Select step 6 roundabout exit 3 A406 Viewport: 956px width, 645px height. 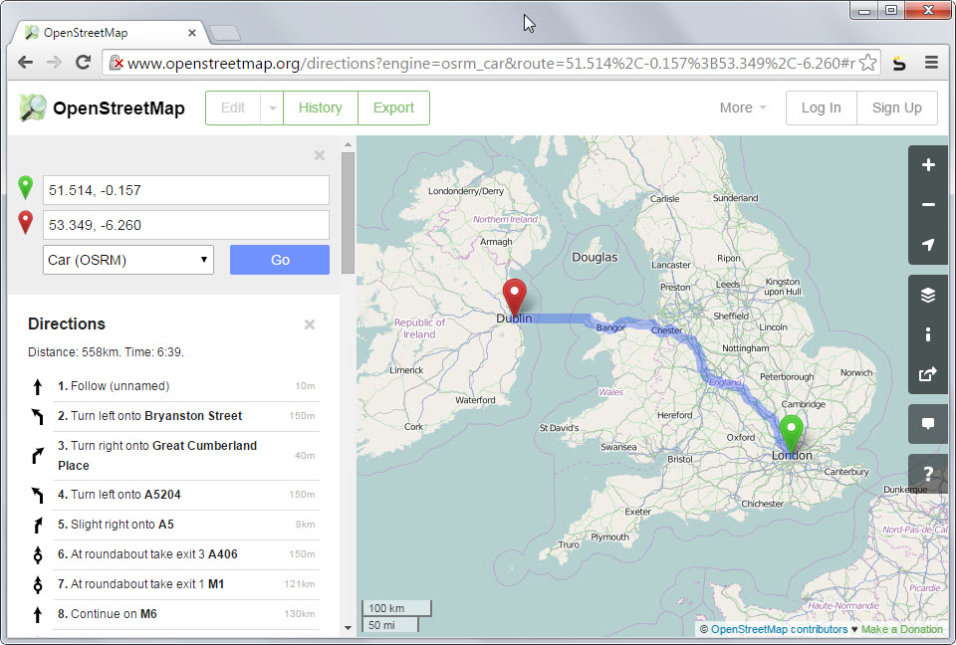[173, 554]
